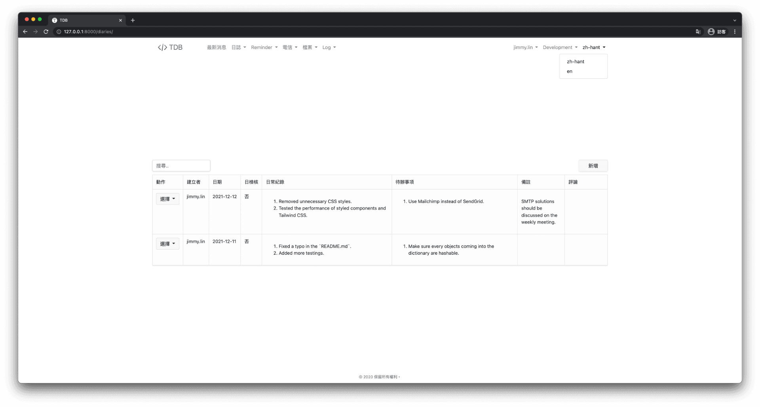Viewport: 760px width, 407px height.
Task: Close the TDB browser tab
Action: pos(120,20)
